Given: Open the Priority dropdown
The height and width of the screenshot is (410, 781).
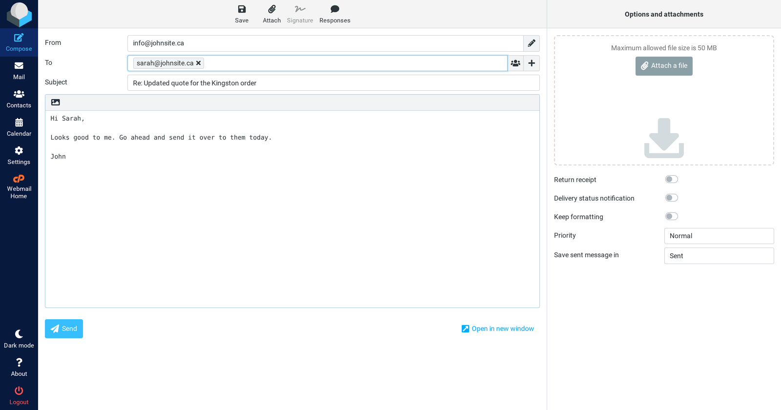Looking at the screenshot, I should pyautogui.click(x=719, y=236).
